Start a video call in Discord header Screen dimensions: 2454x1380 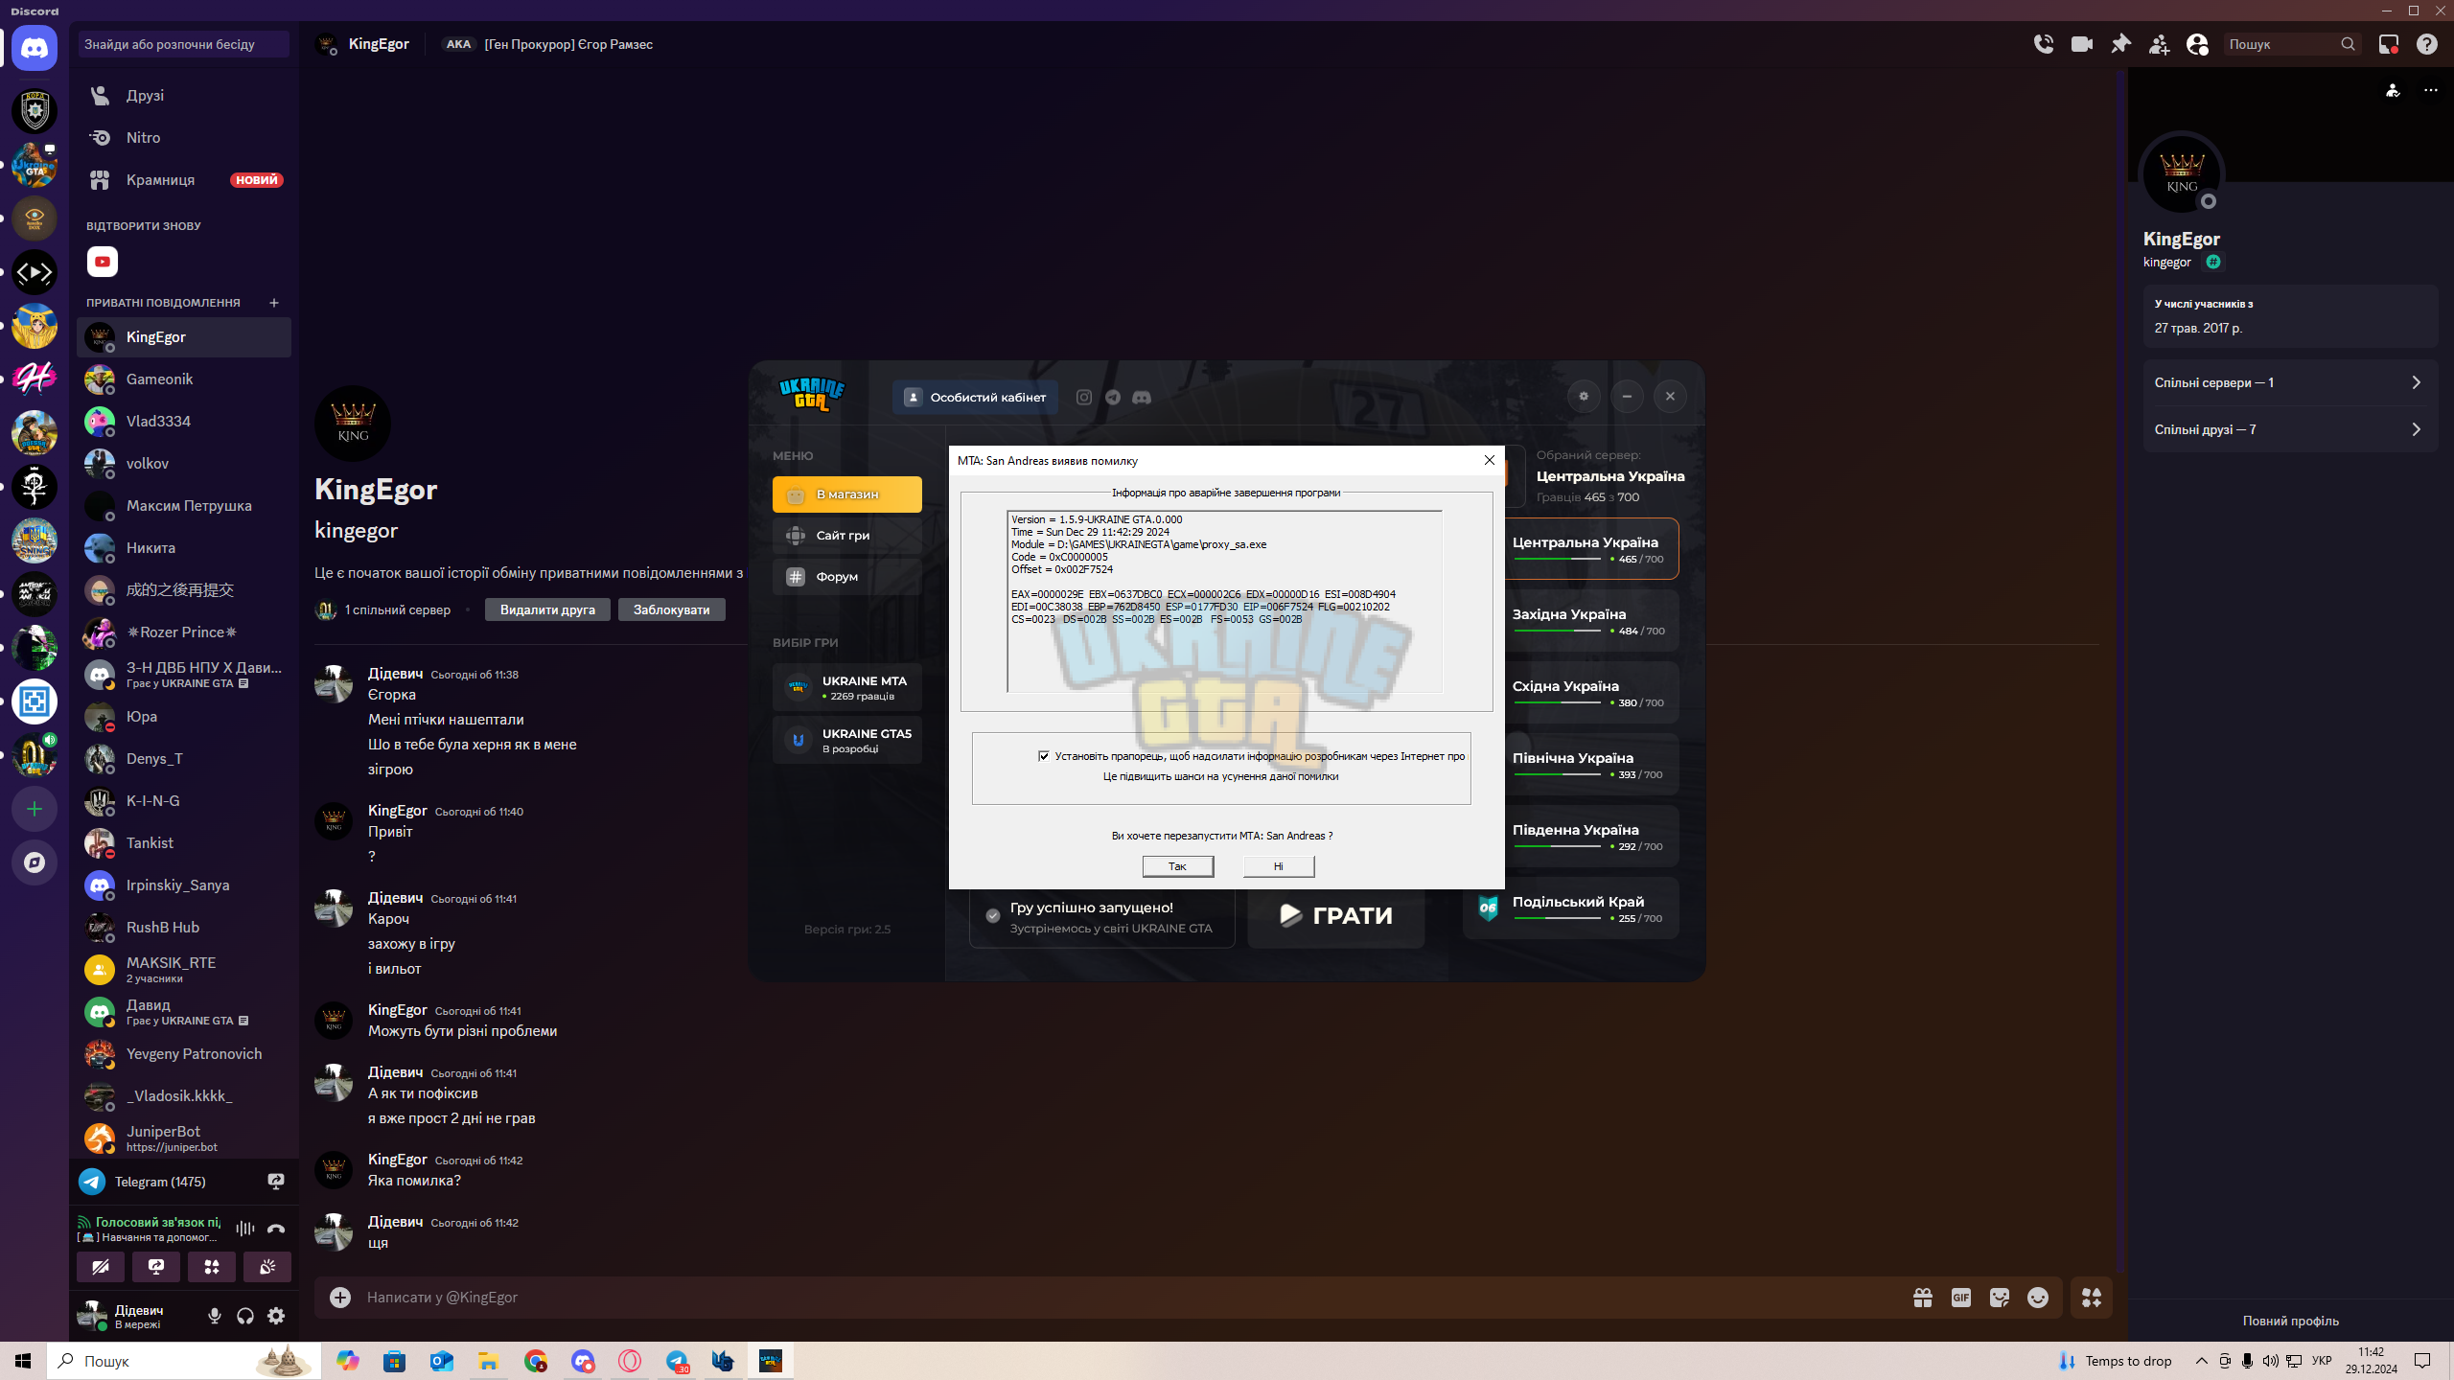tap(2082, 44)
